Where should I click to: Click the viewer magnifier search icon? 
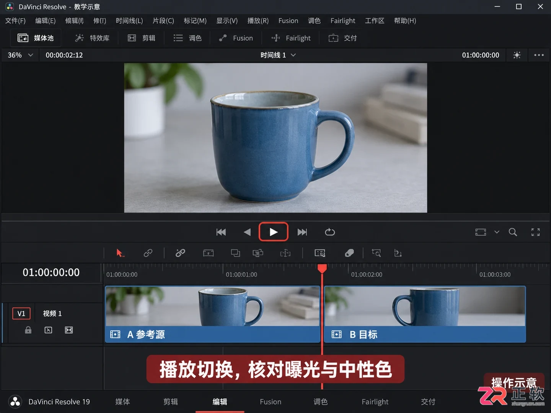click(x=513, y=232)
